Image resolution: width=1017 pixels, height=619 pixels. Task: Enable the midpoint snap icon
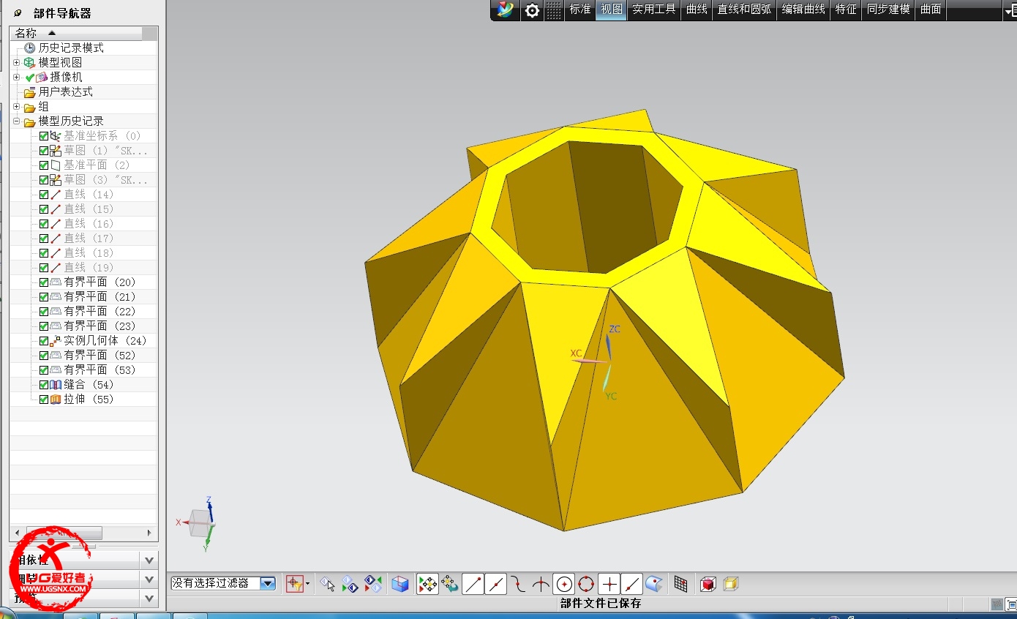click(495, 584)
